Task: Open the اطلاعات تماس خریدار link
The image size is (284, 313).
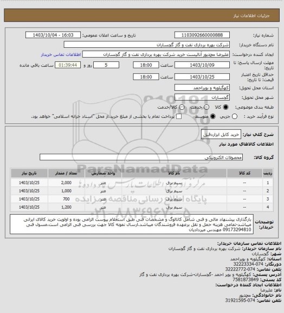Action: 61,54
